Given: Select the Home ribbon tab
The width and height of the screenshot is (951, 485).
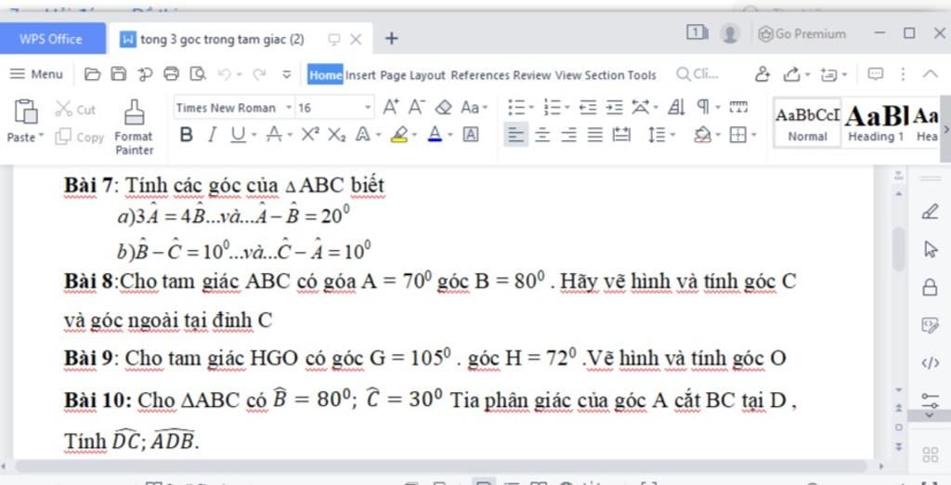Looking at the screenshot, I should (325, 74).
